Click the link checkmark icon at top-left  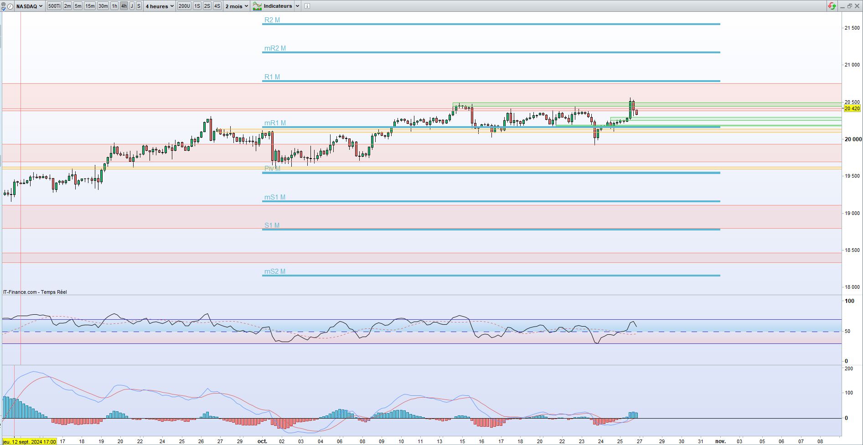[x=4, y=6]
